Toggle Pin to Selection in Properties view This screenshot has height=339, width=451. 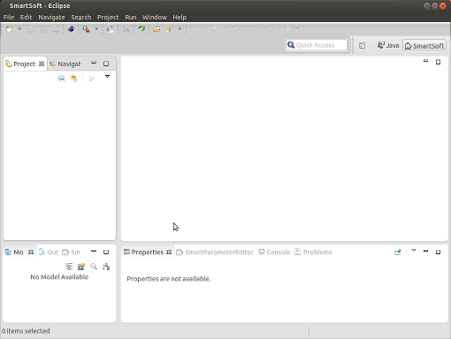click(398, 252)
